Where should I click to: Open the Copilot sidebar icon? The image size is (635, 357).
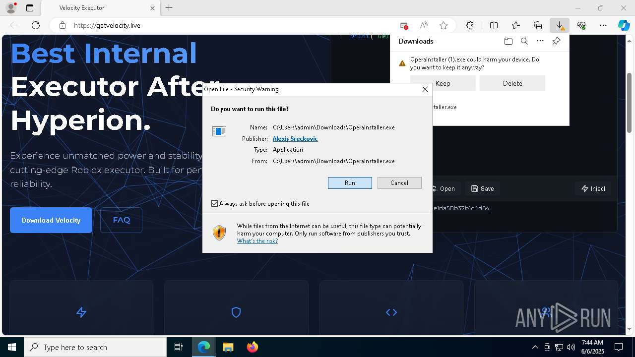624,25
